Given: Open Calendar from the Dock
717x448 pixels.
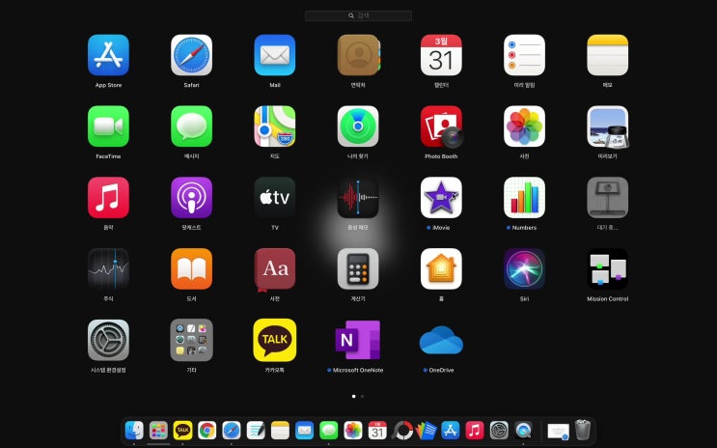Looking at the screenshot, I should pos(377,431).
